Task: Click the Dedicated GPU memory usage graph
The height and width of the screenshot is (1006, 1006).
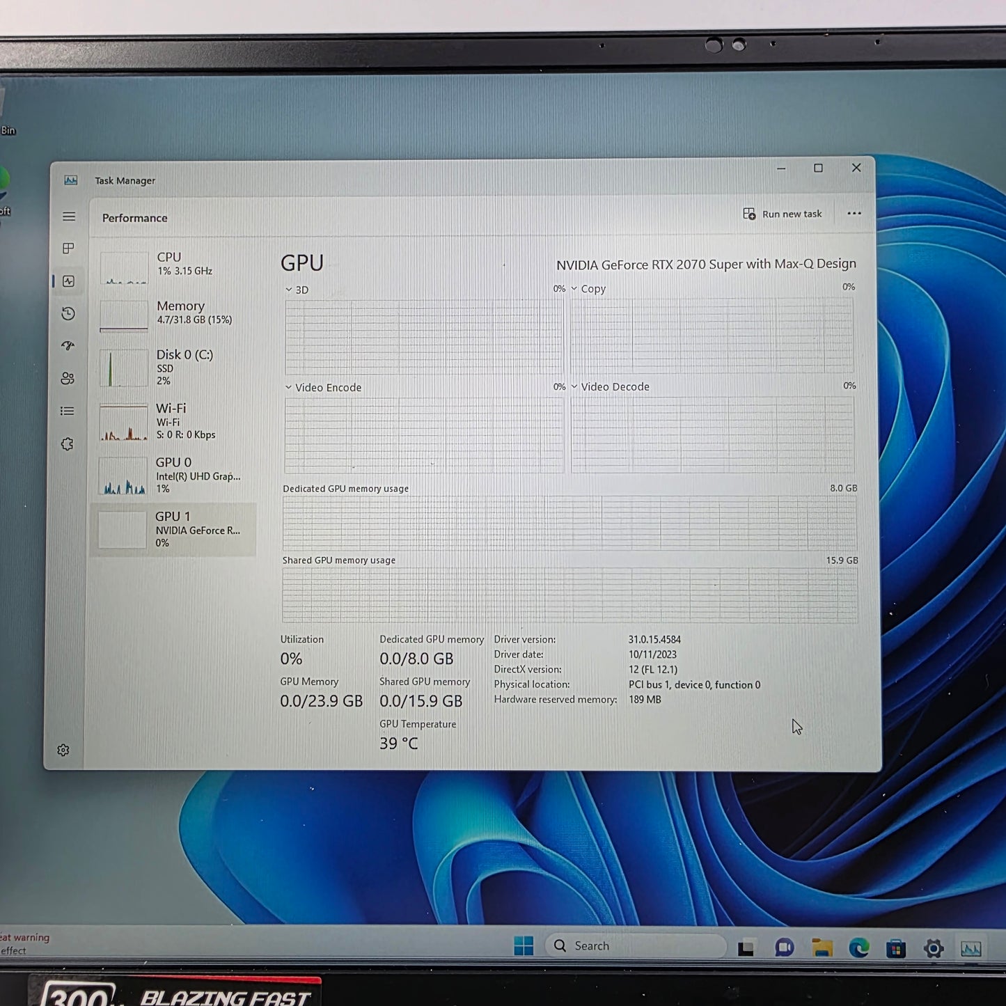Action: tap(569, 523)
